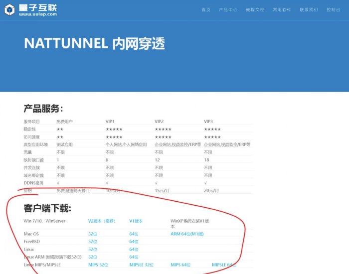This screenshot has height=274, width=349.
Task: Click the FreeBSD row label
Action: [x=31, y=242]
